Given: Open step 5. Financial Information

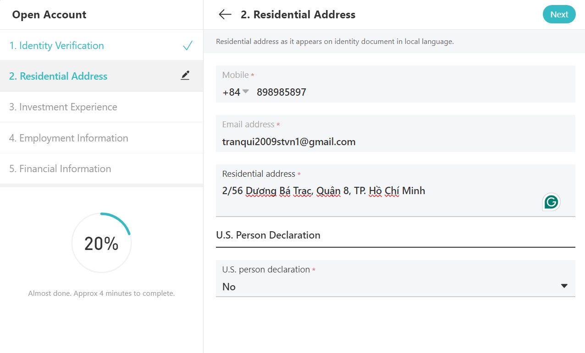Looking at the screenshot, I should tap(101, 168).
